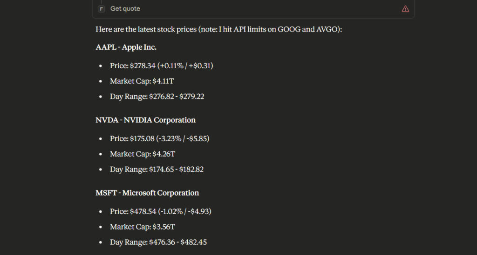The height and width of the screenshot is (255, 477).
Task: Click the Microsoft price line showing $478.54
Action: [161, 211]
